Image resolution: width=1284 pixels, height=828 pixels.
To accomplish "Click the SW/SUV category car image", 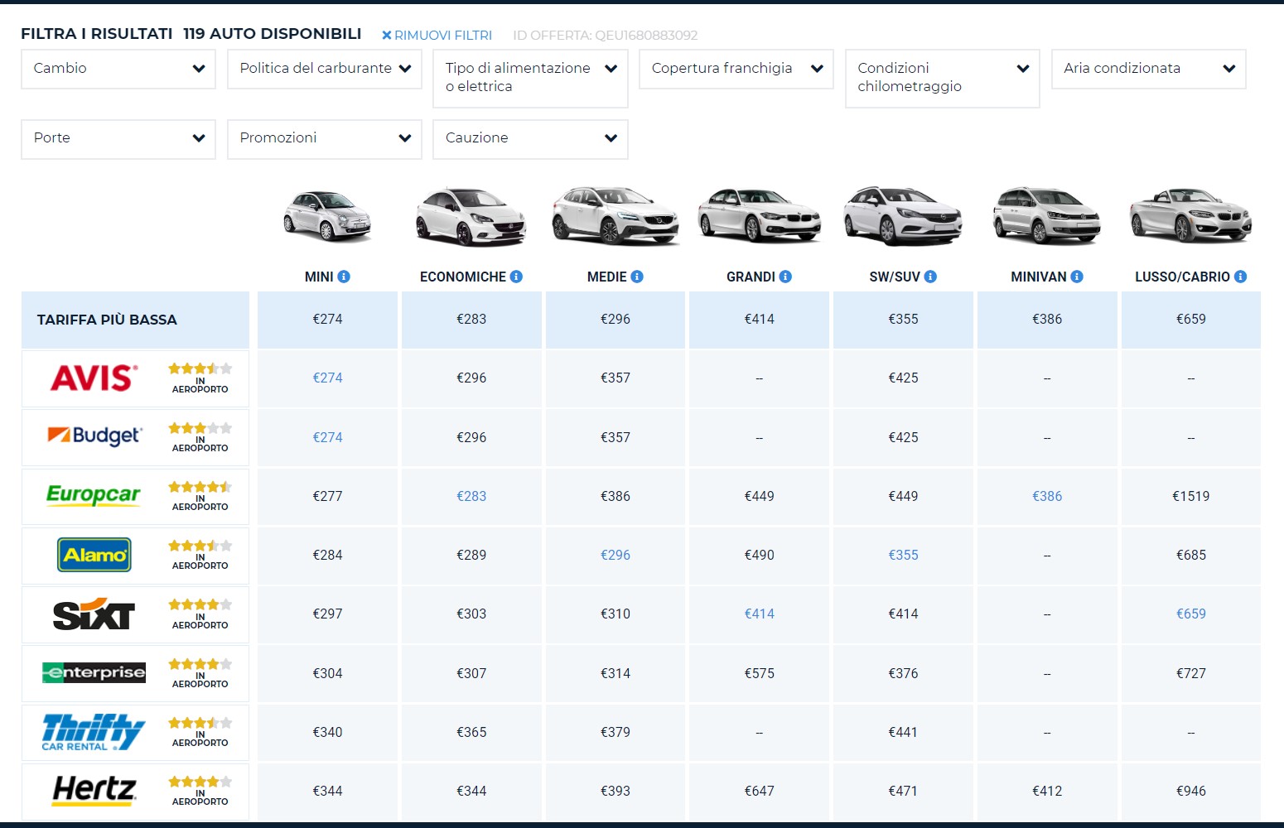I will point(903,216).
